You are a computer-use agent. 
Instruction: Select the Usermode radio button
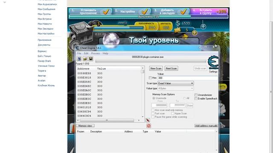(x=154, y=98)
